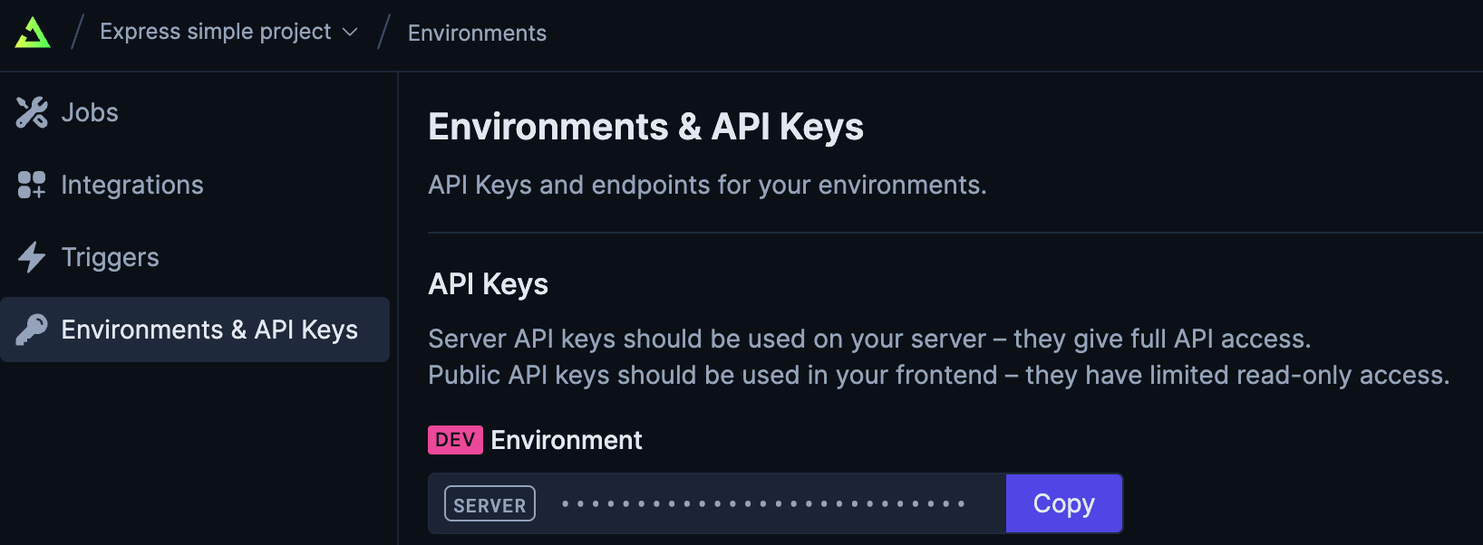Click the Environments & API Keys page heading
This screenshot has width=1483, height=545.
(645, 127)
